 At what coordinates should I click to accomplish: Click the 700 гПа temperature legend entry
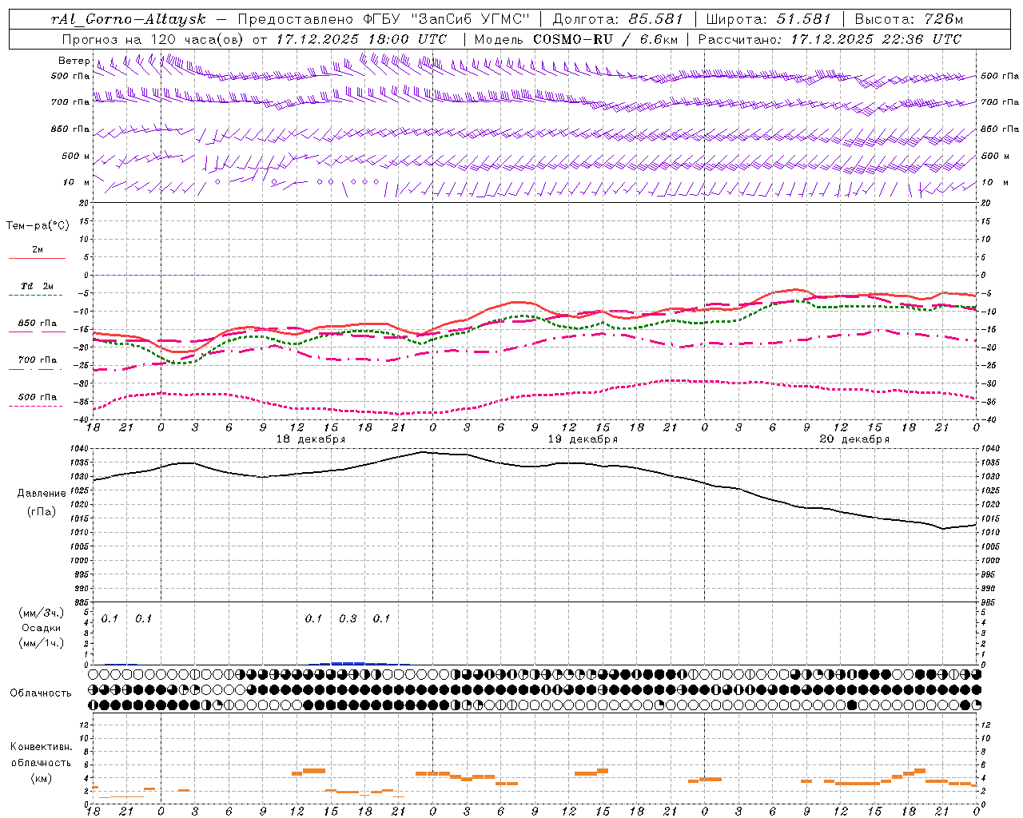click(37, 360)
